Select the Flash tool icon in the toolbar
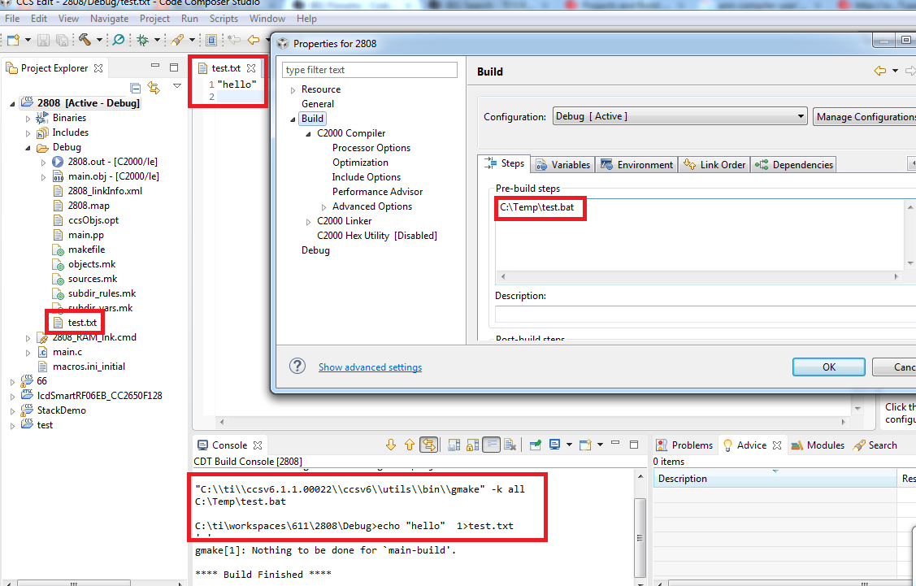 tap(177, 39)
